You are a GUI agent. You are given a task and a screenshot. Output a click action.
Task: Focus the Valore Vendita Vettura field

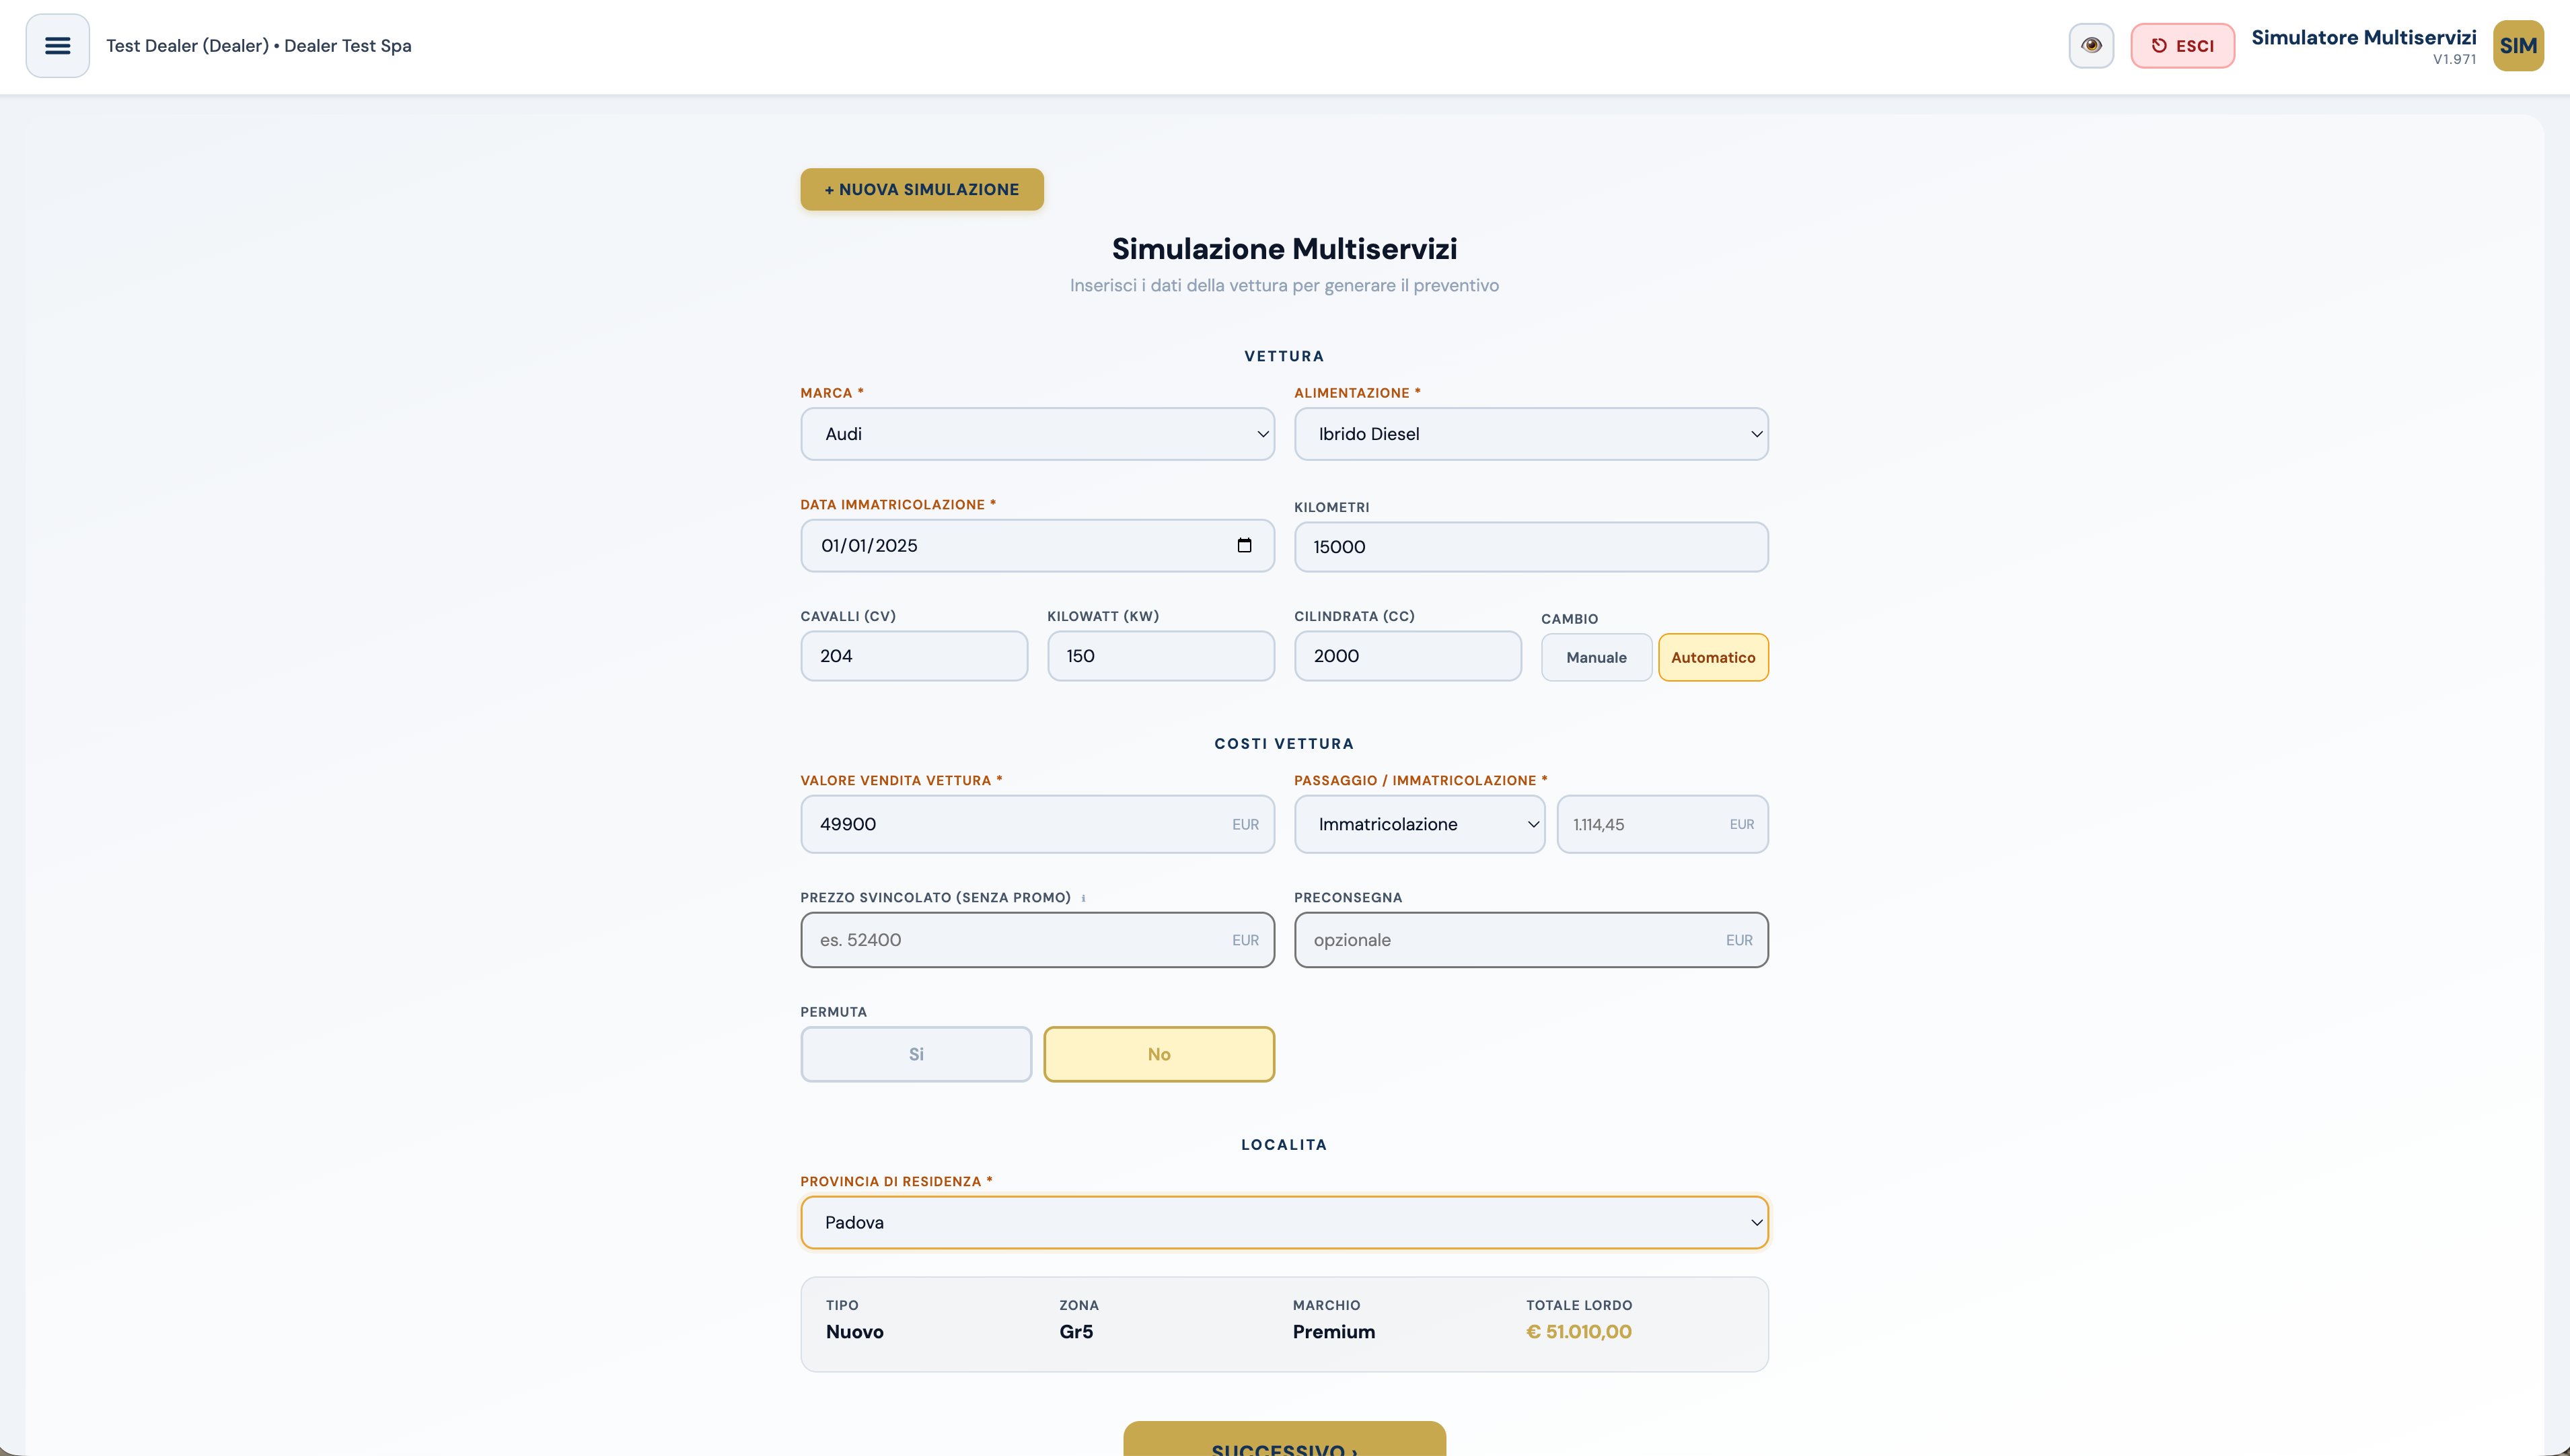(1037, 824)
